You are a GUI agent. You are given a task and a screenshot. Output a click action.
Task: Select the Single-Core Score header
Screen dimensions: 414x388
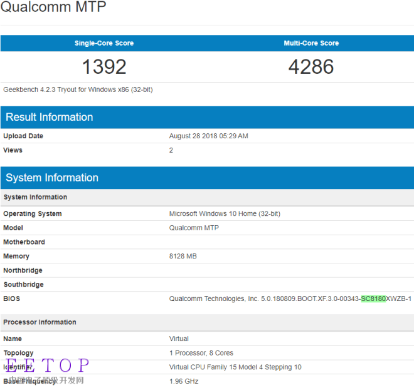coord(104,43)
